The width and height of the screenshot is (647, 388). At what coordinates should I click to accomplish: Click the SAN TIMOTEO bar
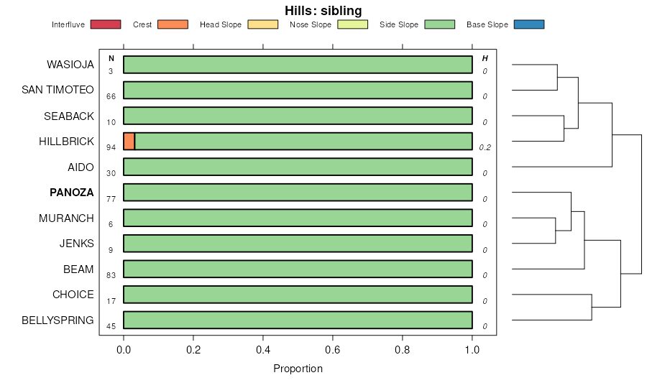click(x=298, y=91)
